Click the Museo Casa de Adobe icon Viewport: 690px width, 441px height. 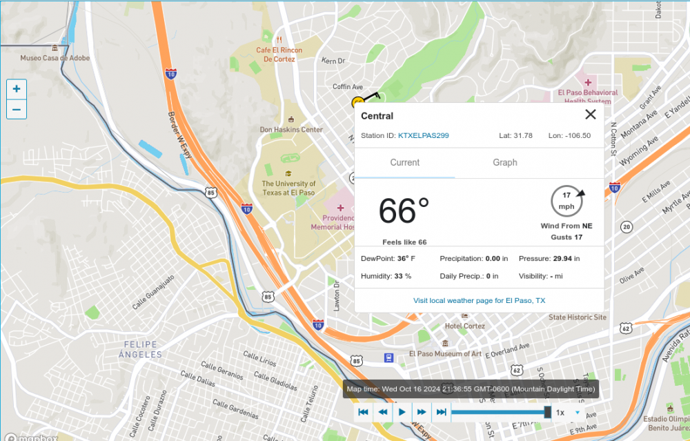tap(55, 48)
